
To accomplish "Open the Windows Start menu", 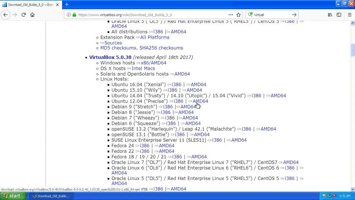I will [13, 196].
